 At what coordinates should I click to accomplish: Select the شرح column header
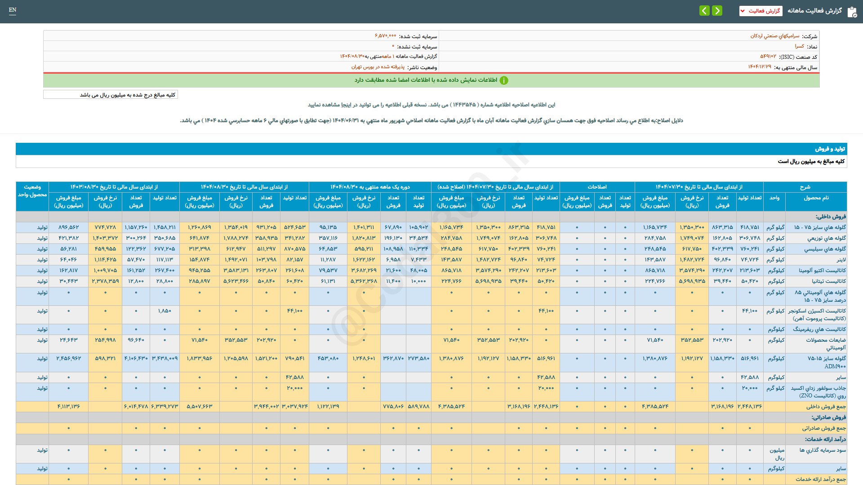coord(805,187)
